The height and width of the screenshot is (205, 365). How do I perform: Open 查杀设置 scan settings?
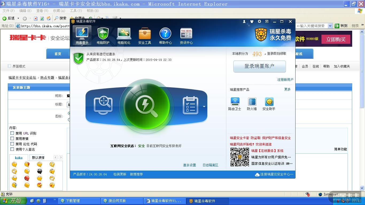pos(189,165)
